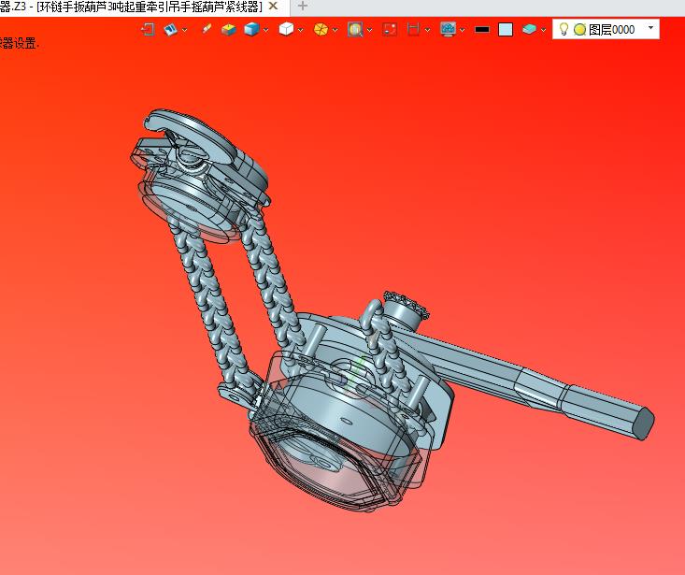Click the yellow circle layer color indicator
Viewport: 685px width, 575px height.
pyautogui.click(x=579, y=29)
